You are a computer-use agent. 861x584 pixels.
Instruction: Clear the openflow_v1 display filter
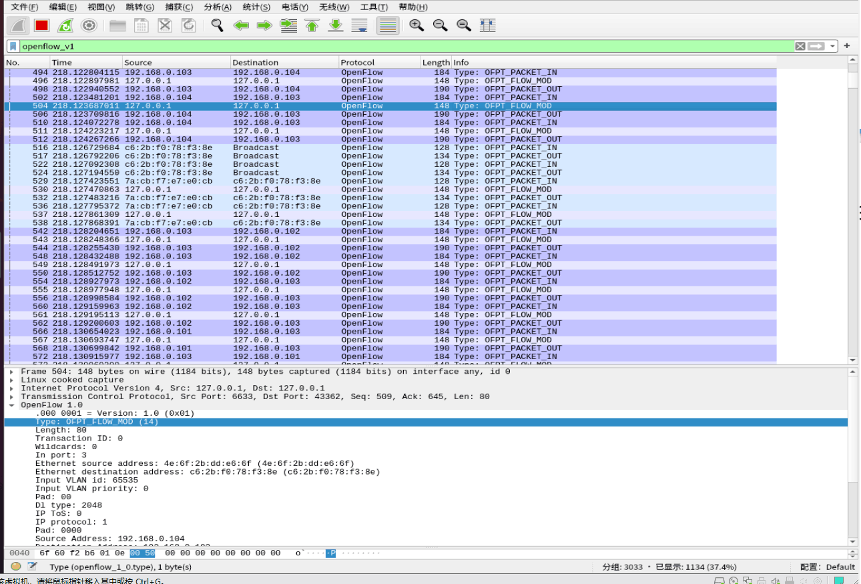[x=800, y=46]
